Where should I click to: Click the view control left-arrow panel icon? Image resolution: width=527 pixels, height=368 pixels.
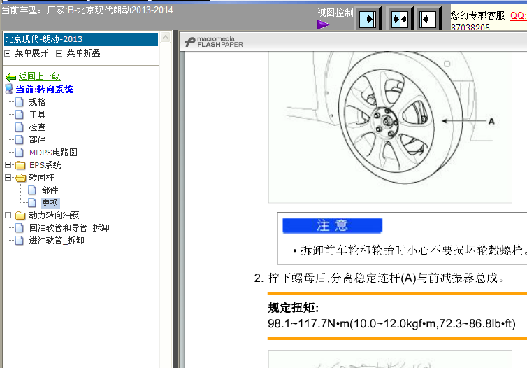[x=428, y=19]
